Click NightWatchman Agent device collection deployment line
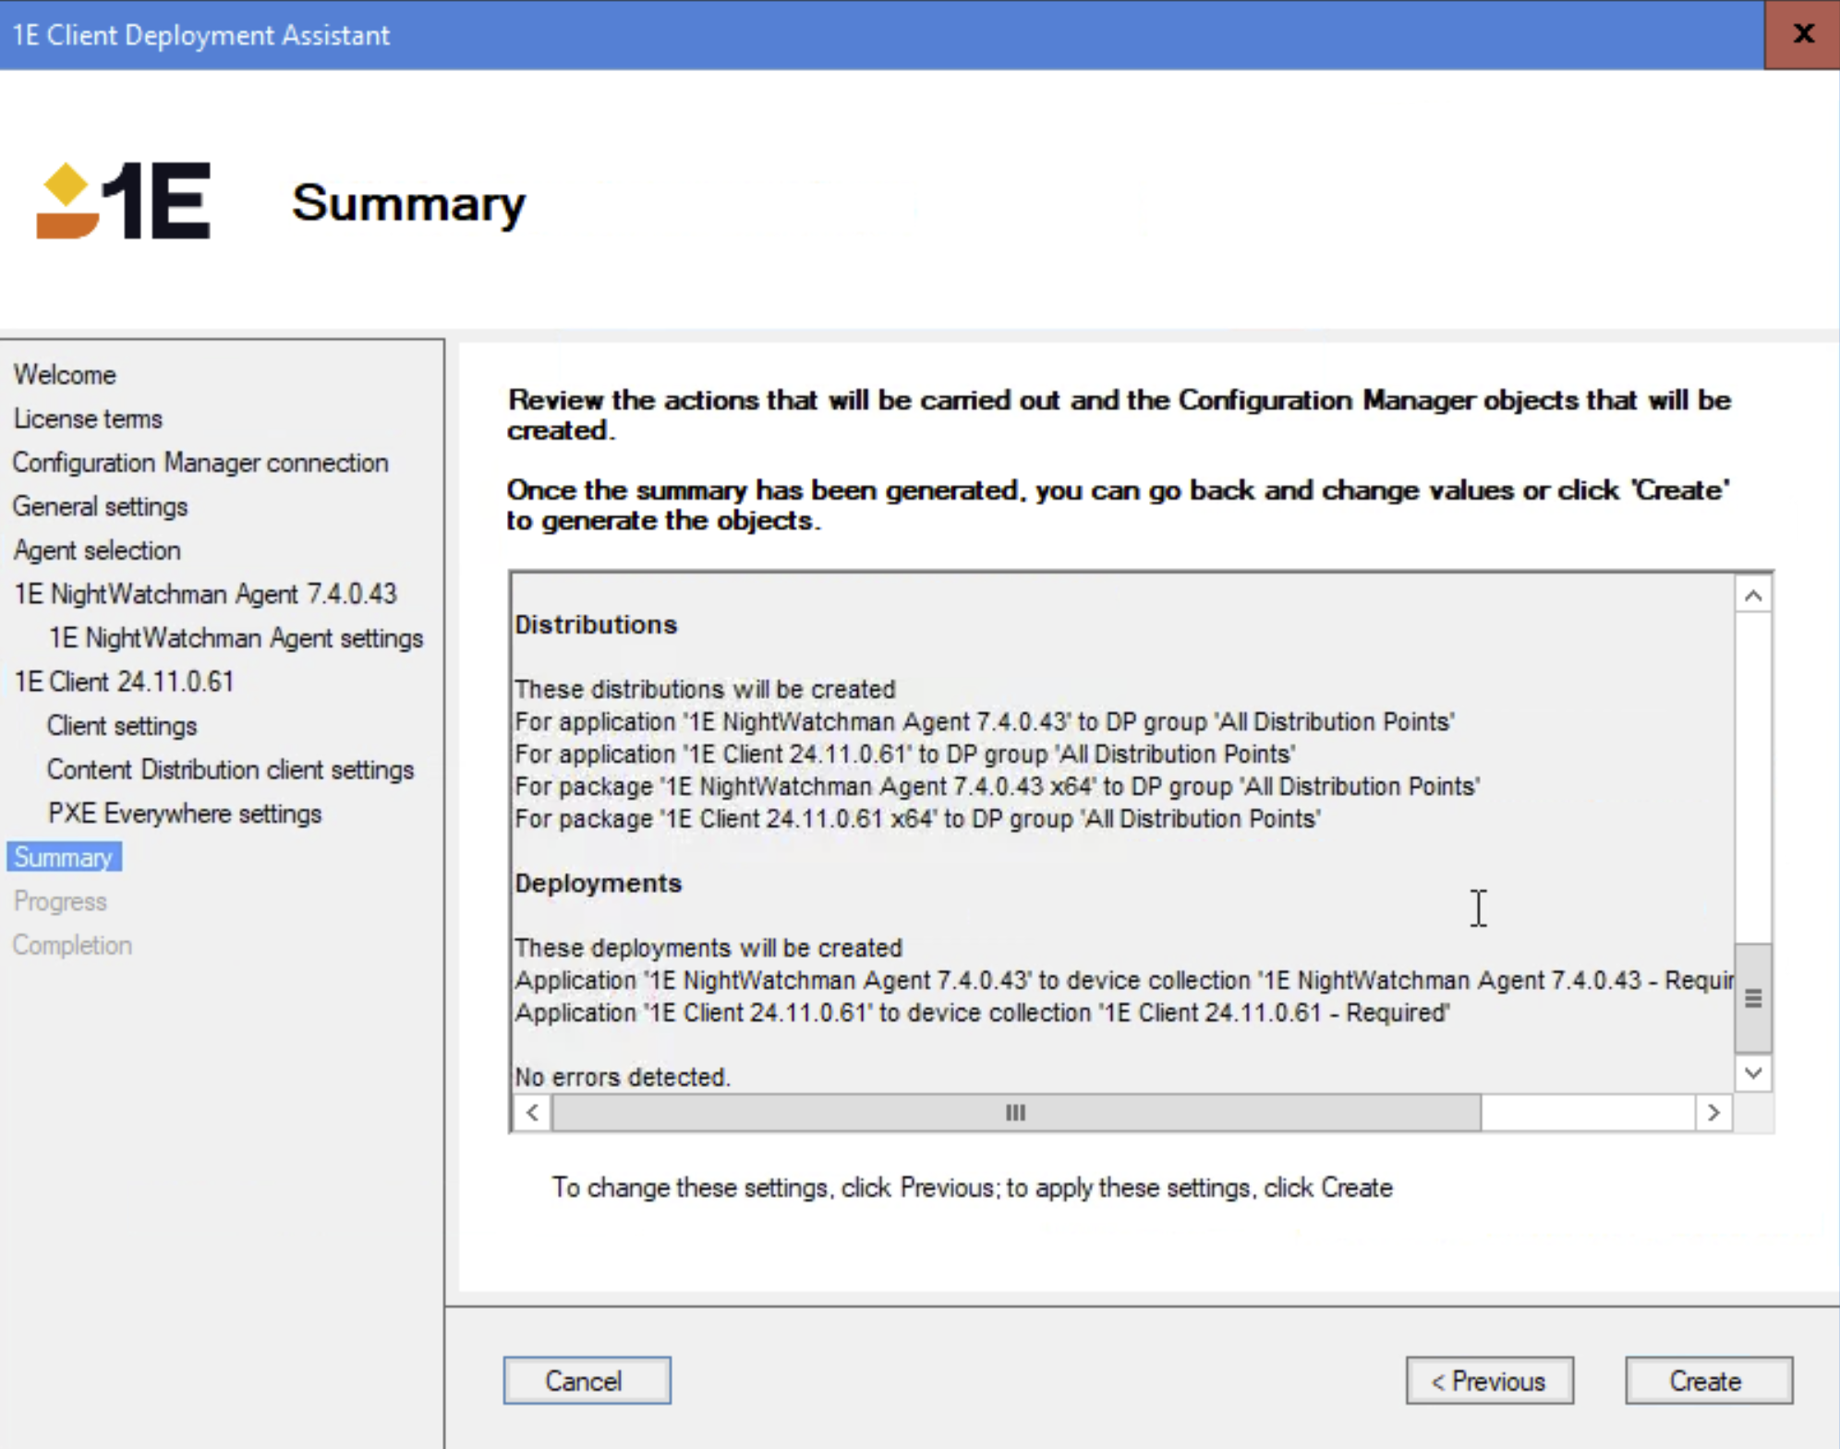Image resolution: width=1840 pixels, height=1449 pixels. [x=1124, y=980]
